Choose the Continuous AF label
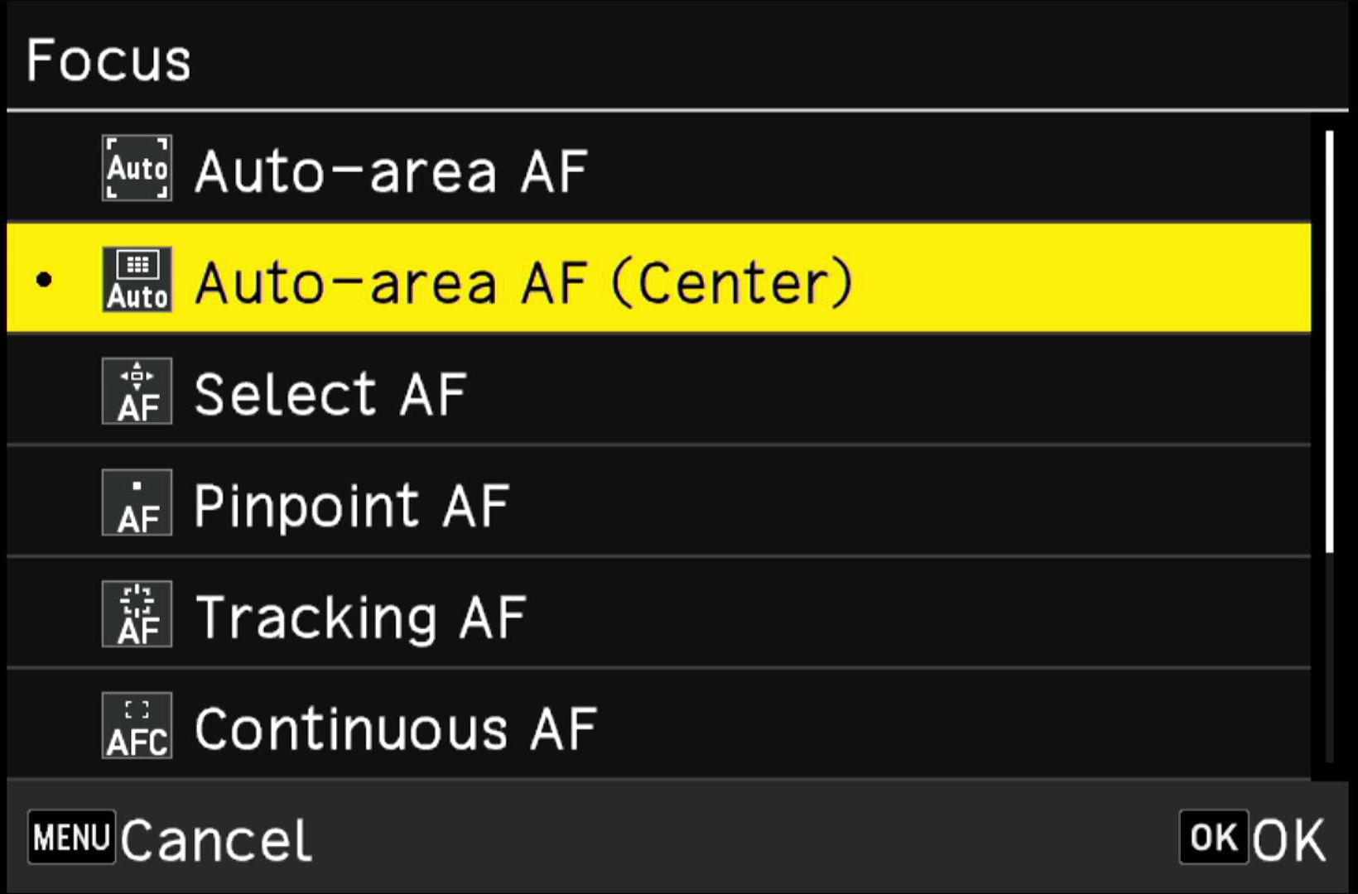The image size is (1358, 894). (396, 728)
